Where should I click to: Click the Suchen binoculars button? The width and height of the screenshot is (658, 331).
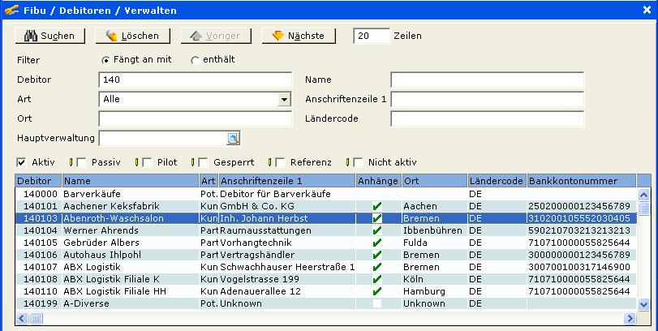click(x=49, y=36)
